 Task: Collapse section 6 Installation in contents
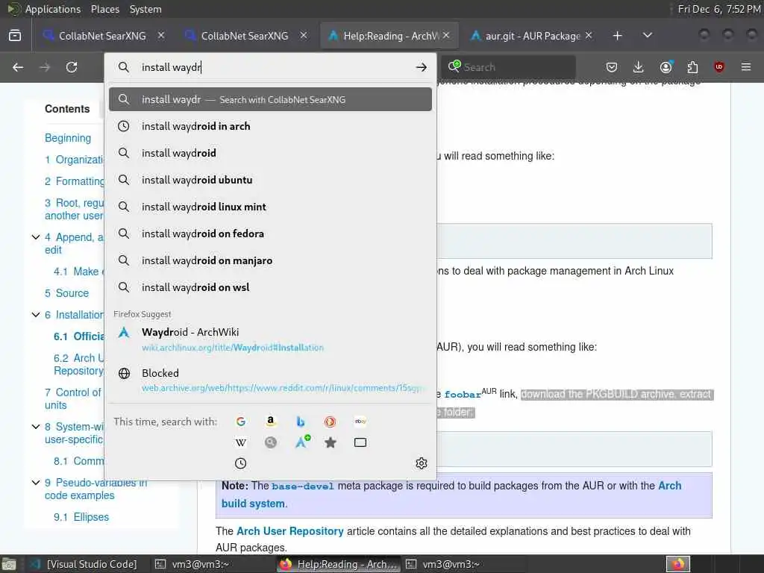click(36, 315)
